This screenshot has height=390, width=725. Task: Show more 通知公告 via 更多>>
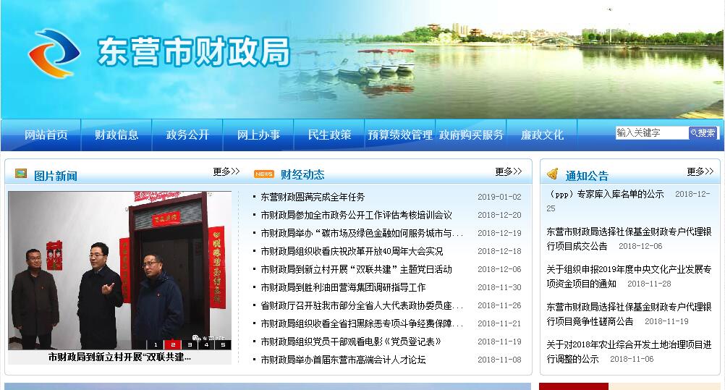700,172
